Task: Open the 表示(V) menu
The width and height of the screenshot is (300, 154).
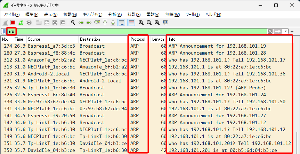Action: click(x=51, y=15)
